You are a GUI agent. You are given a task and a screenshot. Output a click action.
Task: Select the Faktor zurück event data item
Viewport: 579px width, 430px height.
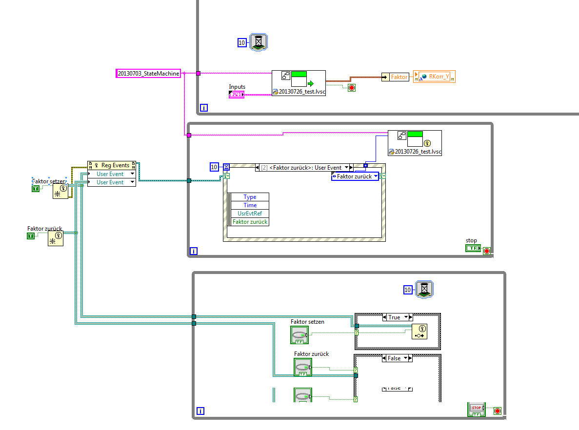250,222
